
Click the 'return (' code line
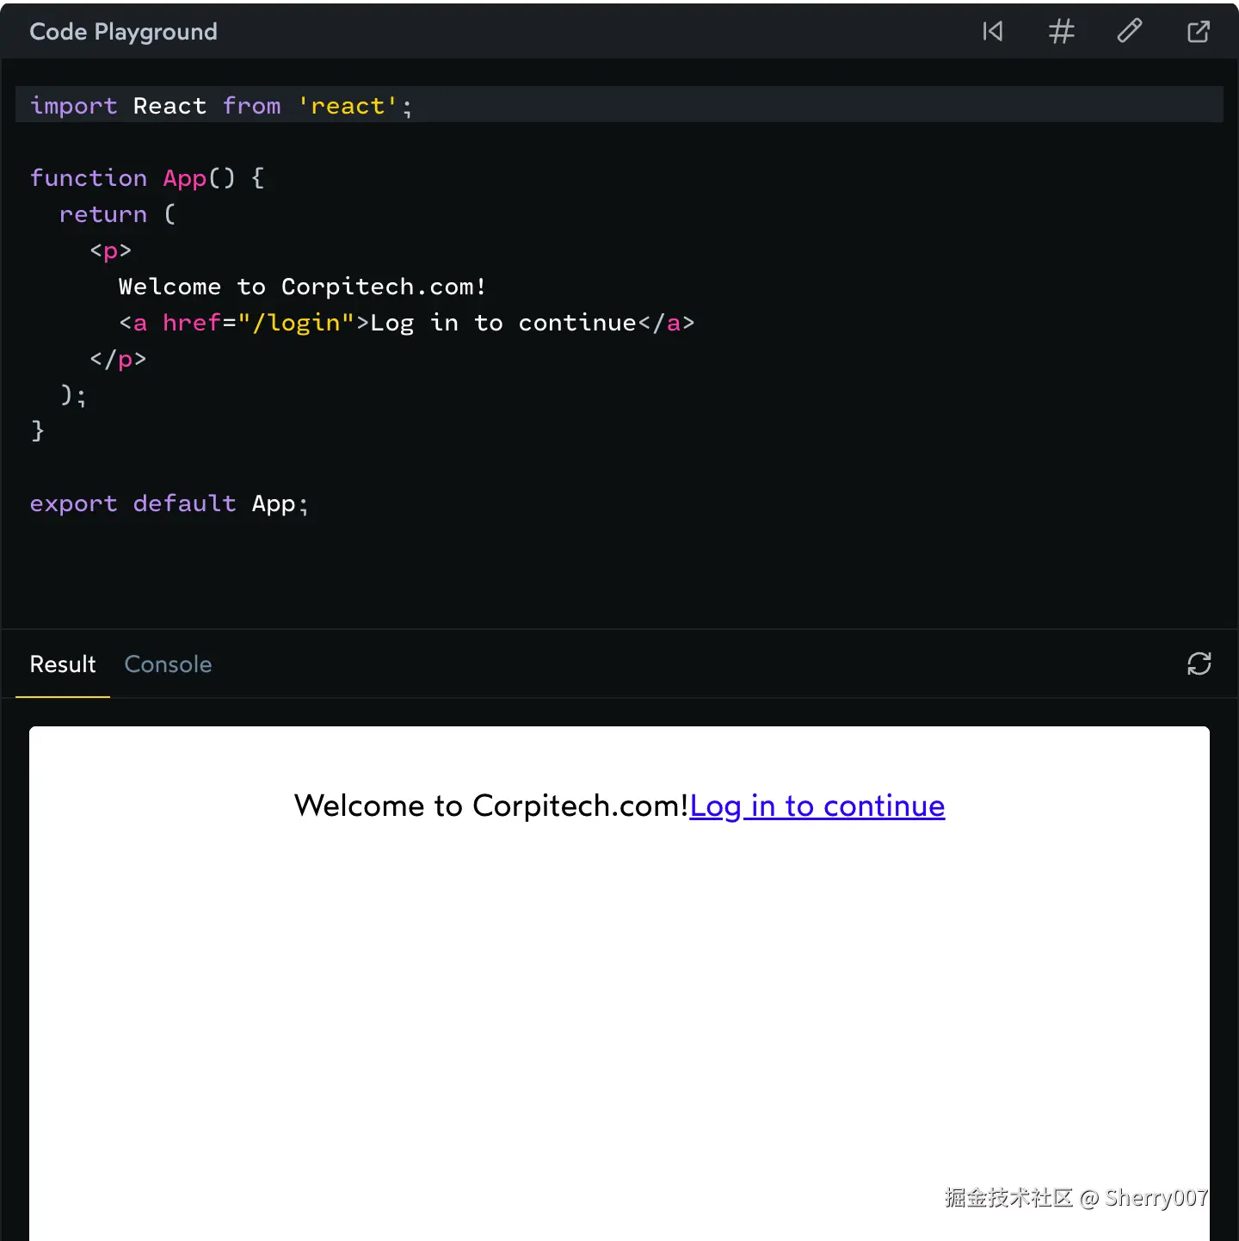click(117, 214)
